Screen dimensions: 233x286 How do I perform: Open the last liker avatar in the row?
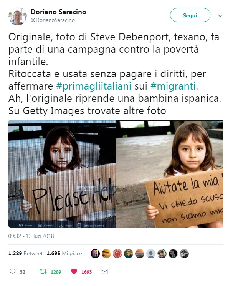point(184,254)
